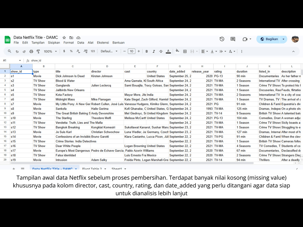Click the Paint format tool

(39, 51)
